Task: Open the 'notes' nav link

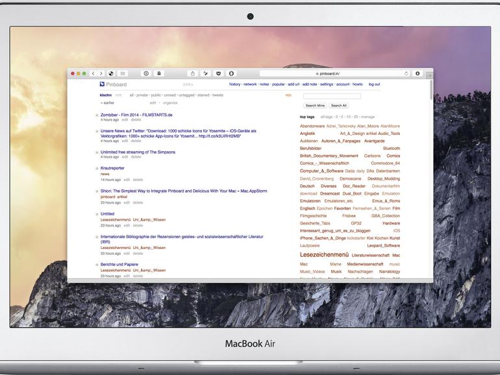Action: pos(264,84)
